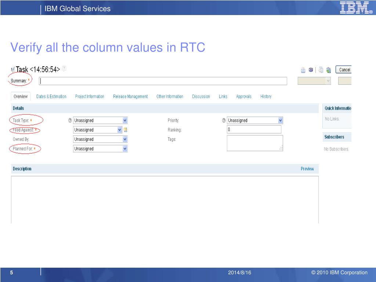Click the find duplicates magnifier icon
The image size is (376, 282).
(321, 70)
